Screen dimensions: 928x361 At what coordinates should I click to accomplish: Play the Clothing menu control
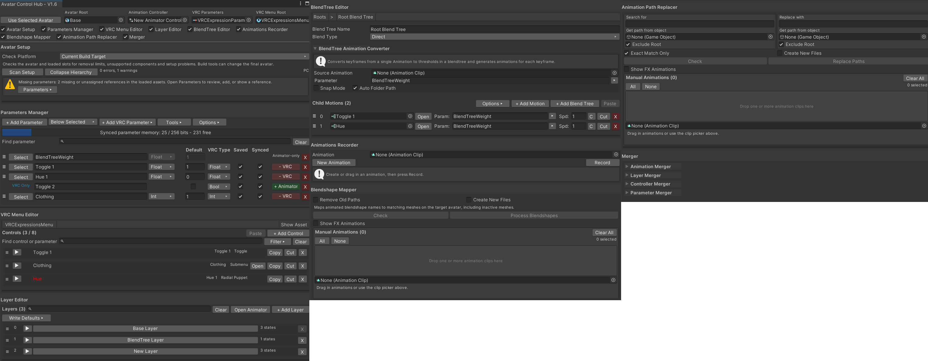tap(17, 266)
